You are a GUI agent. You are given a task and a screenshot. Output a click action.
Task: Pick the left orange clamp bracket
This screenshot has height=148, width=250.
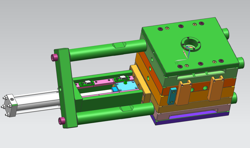(183, 93)
